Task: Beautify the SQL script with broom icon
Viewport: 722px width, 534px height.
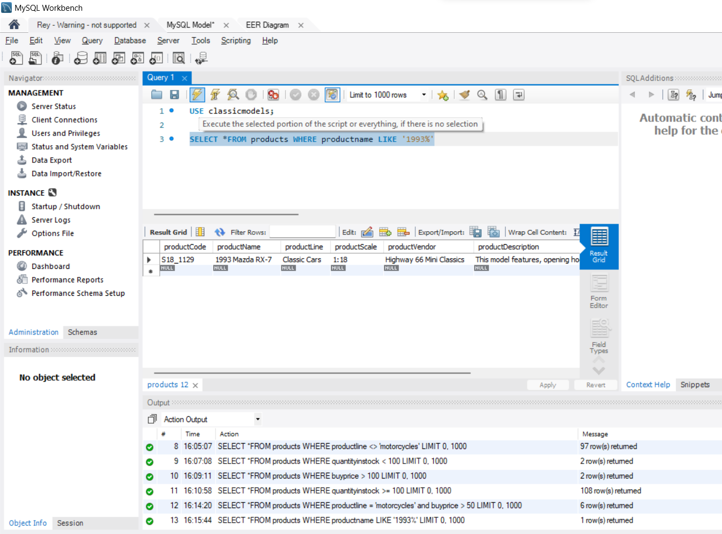Action: pyautogui.click(x=464, y=95)
